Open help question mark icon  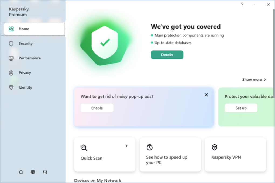242,5
